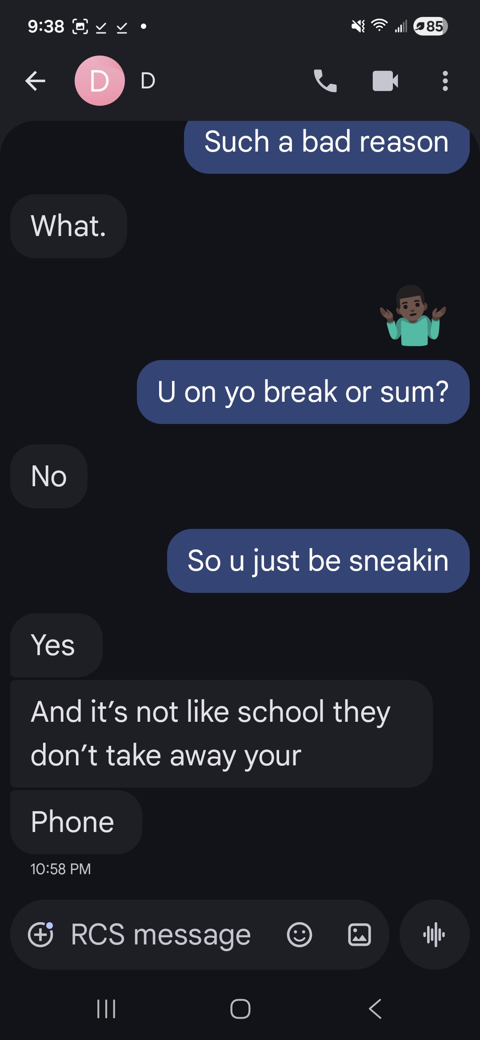The width and height of the screenshot is (480, 1040).
Task: Open the three-dot more options menu
Action: click(445, 81)
